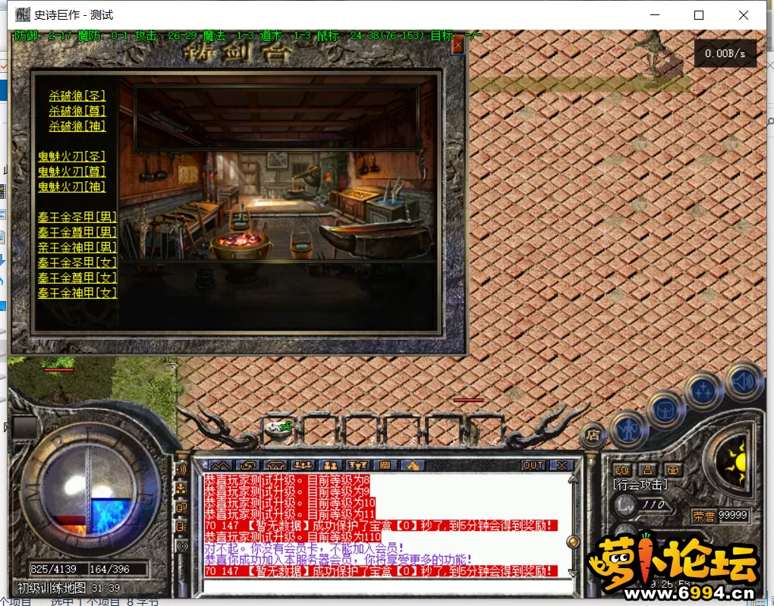Select 鬼魅火刃[圣] forge option
Screen dimensions: 774x606
[x=71, y=157]
